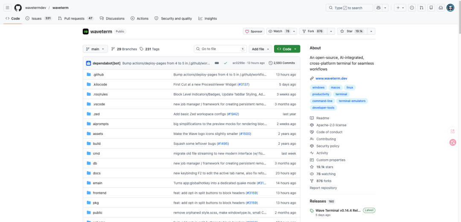
Task: Open Copilot dropdown arrow in header
Action: (385, 8)
